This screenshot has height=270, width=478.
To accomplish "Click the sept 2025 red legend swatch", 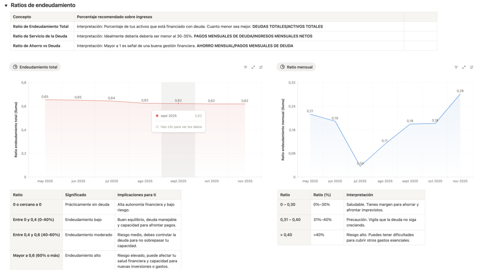I will pos(157,116).
